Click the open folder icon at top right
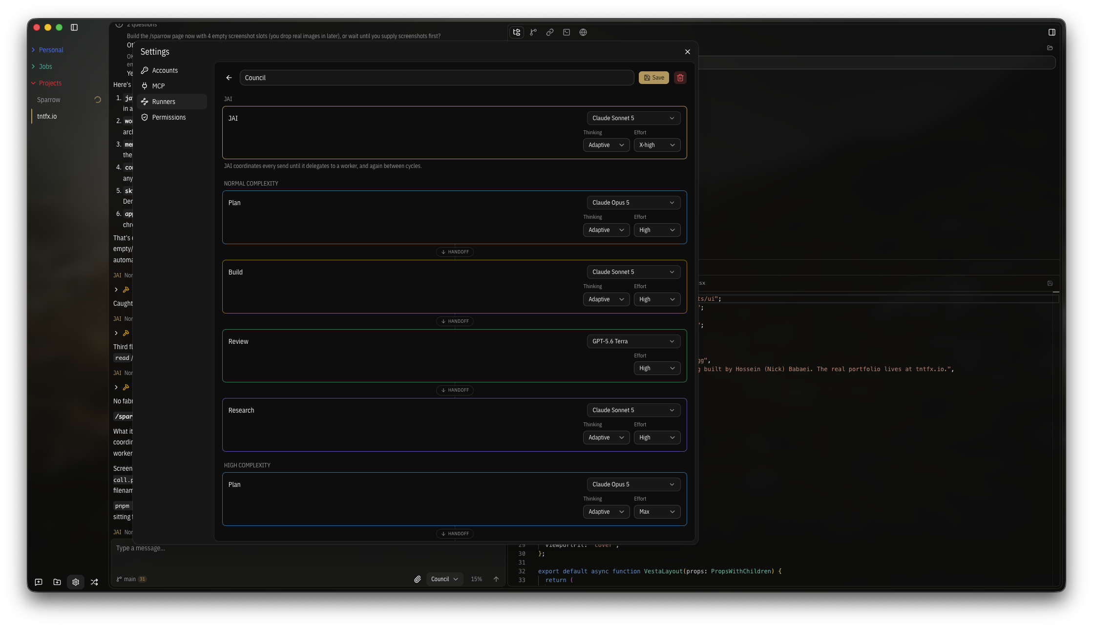 (1050, 48)
